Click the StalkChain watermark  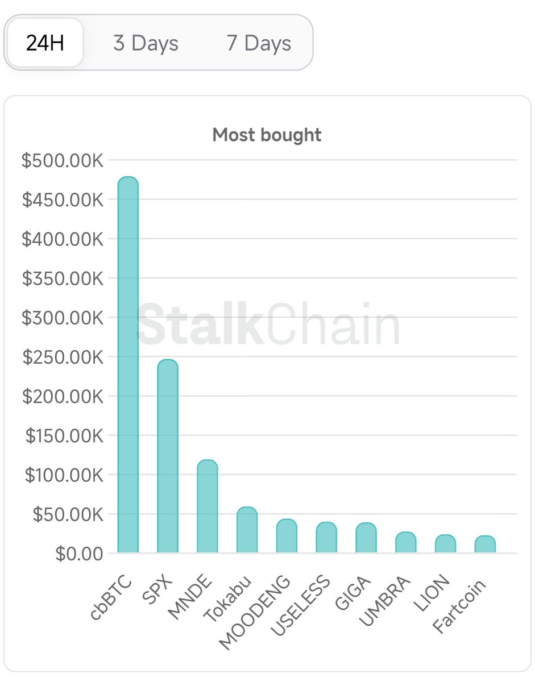[268, 325]
